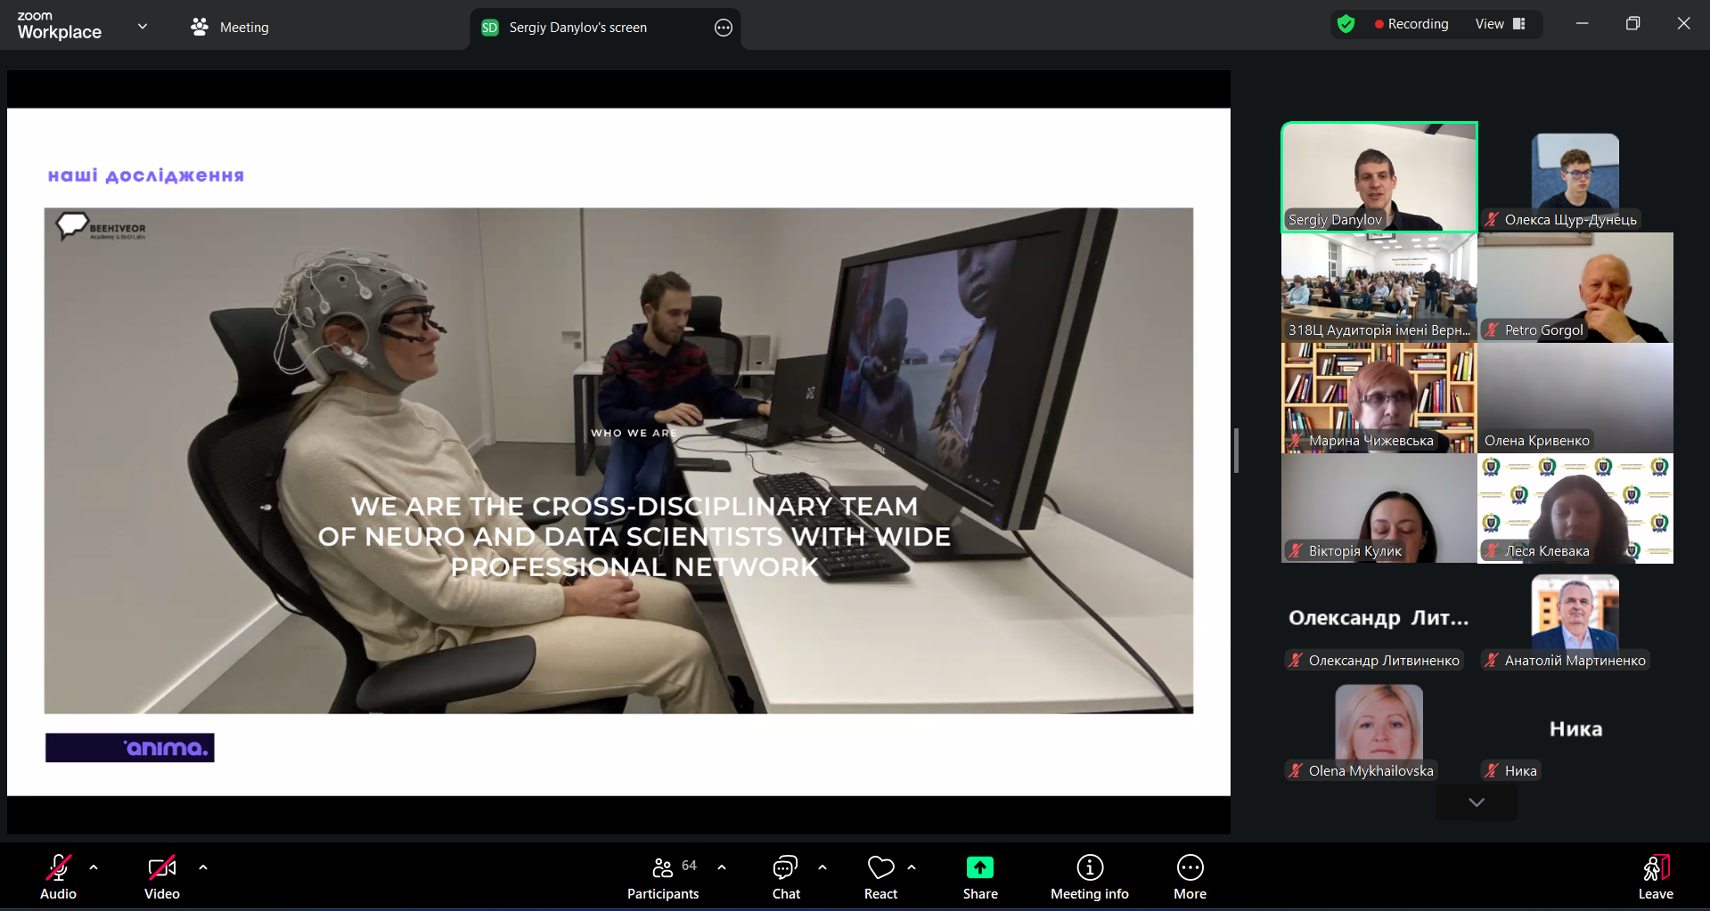Unmute microphone with Audio button
Image resolution: width=1710 pixels, height=911 pixels.
[59, 868]
